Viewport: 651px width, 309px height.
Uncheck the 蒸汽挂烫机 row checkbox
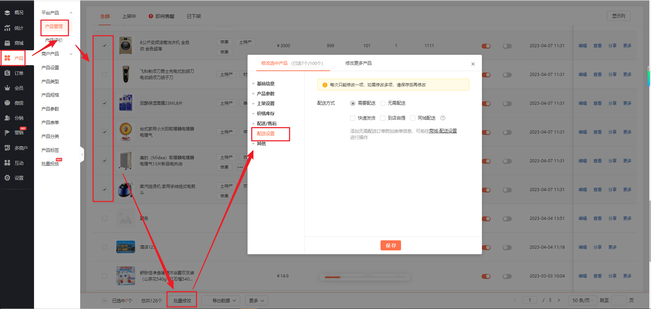(105, 189)
